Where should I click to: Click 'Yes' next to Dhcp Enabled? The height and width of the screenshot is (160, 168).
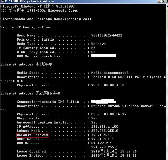coord(94,118)
